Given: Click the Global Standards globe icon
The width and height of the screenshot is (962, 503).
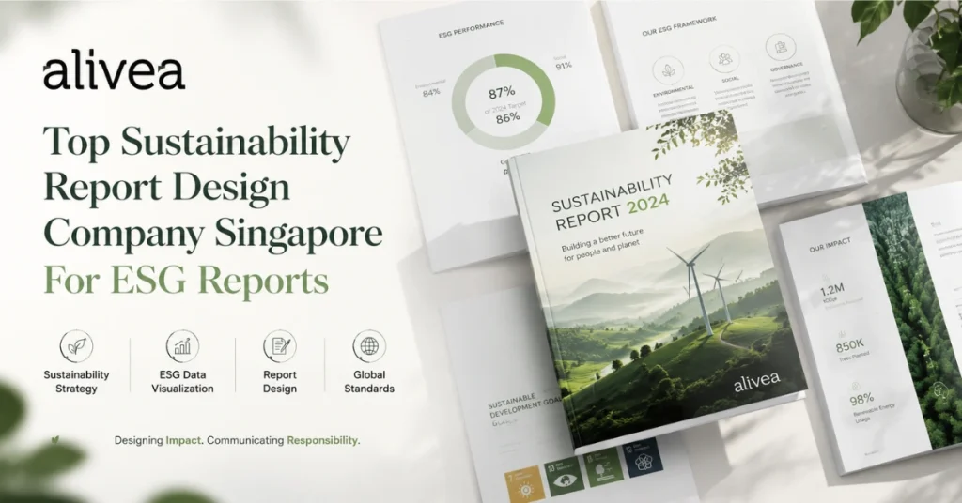Looking at the screenshot, I should [369, 346].
